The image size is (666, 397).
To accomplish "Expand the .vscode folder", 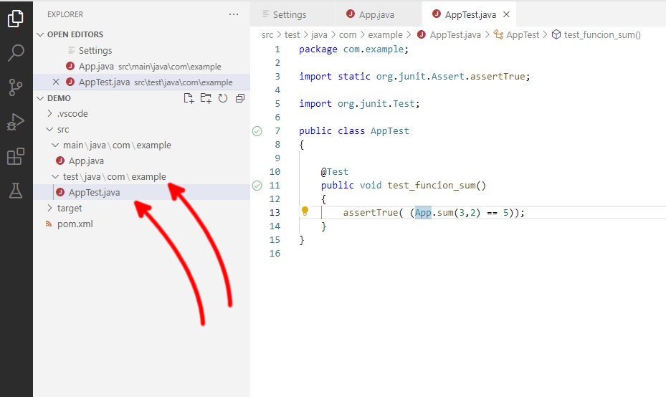I will click(72, 113).
